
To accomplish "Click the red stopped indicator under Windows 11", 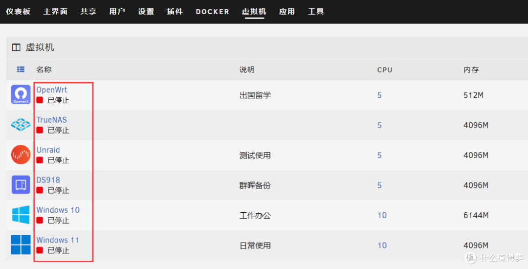I will coord(40,250).
